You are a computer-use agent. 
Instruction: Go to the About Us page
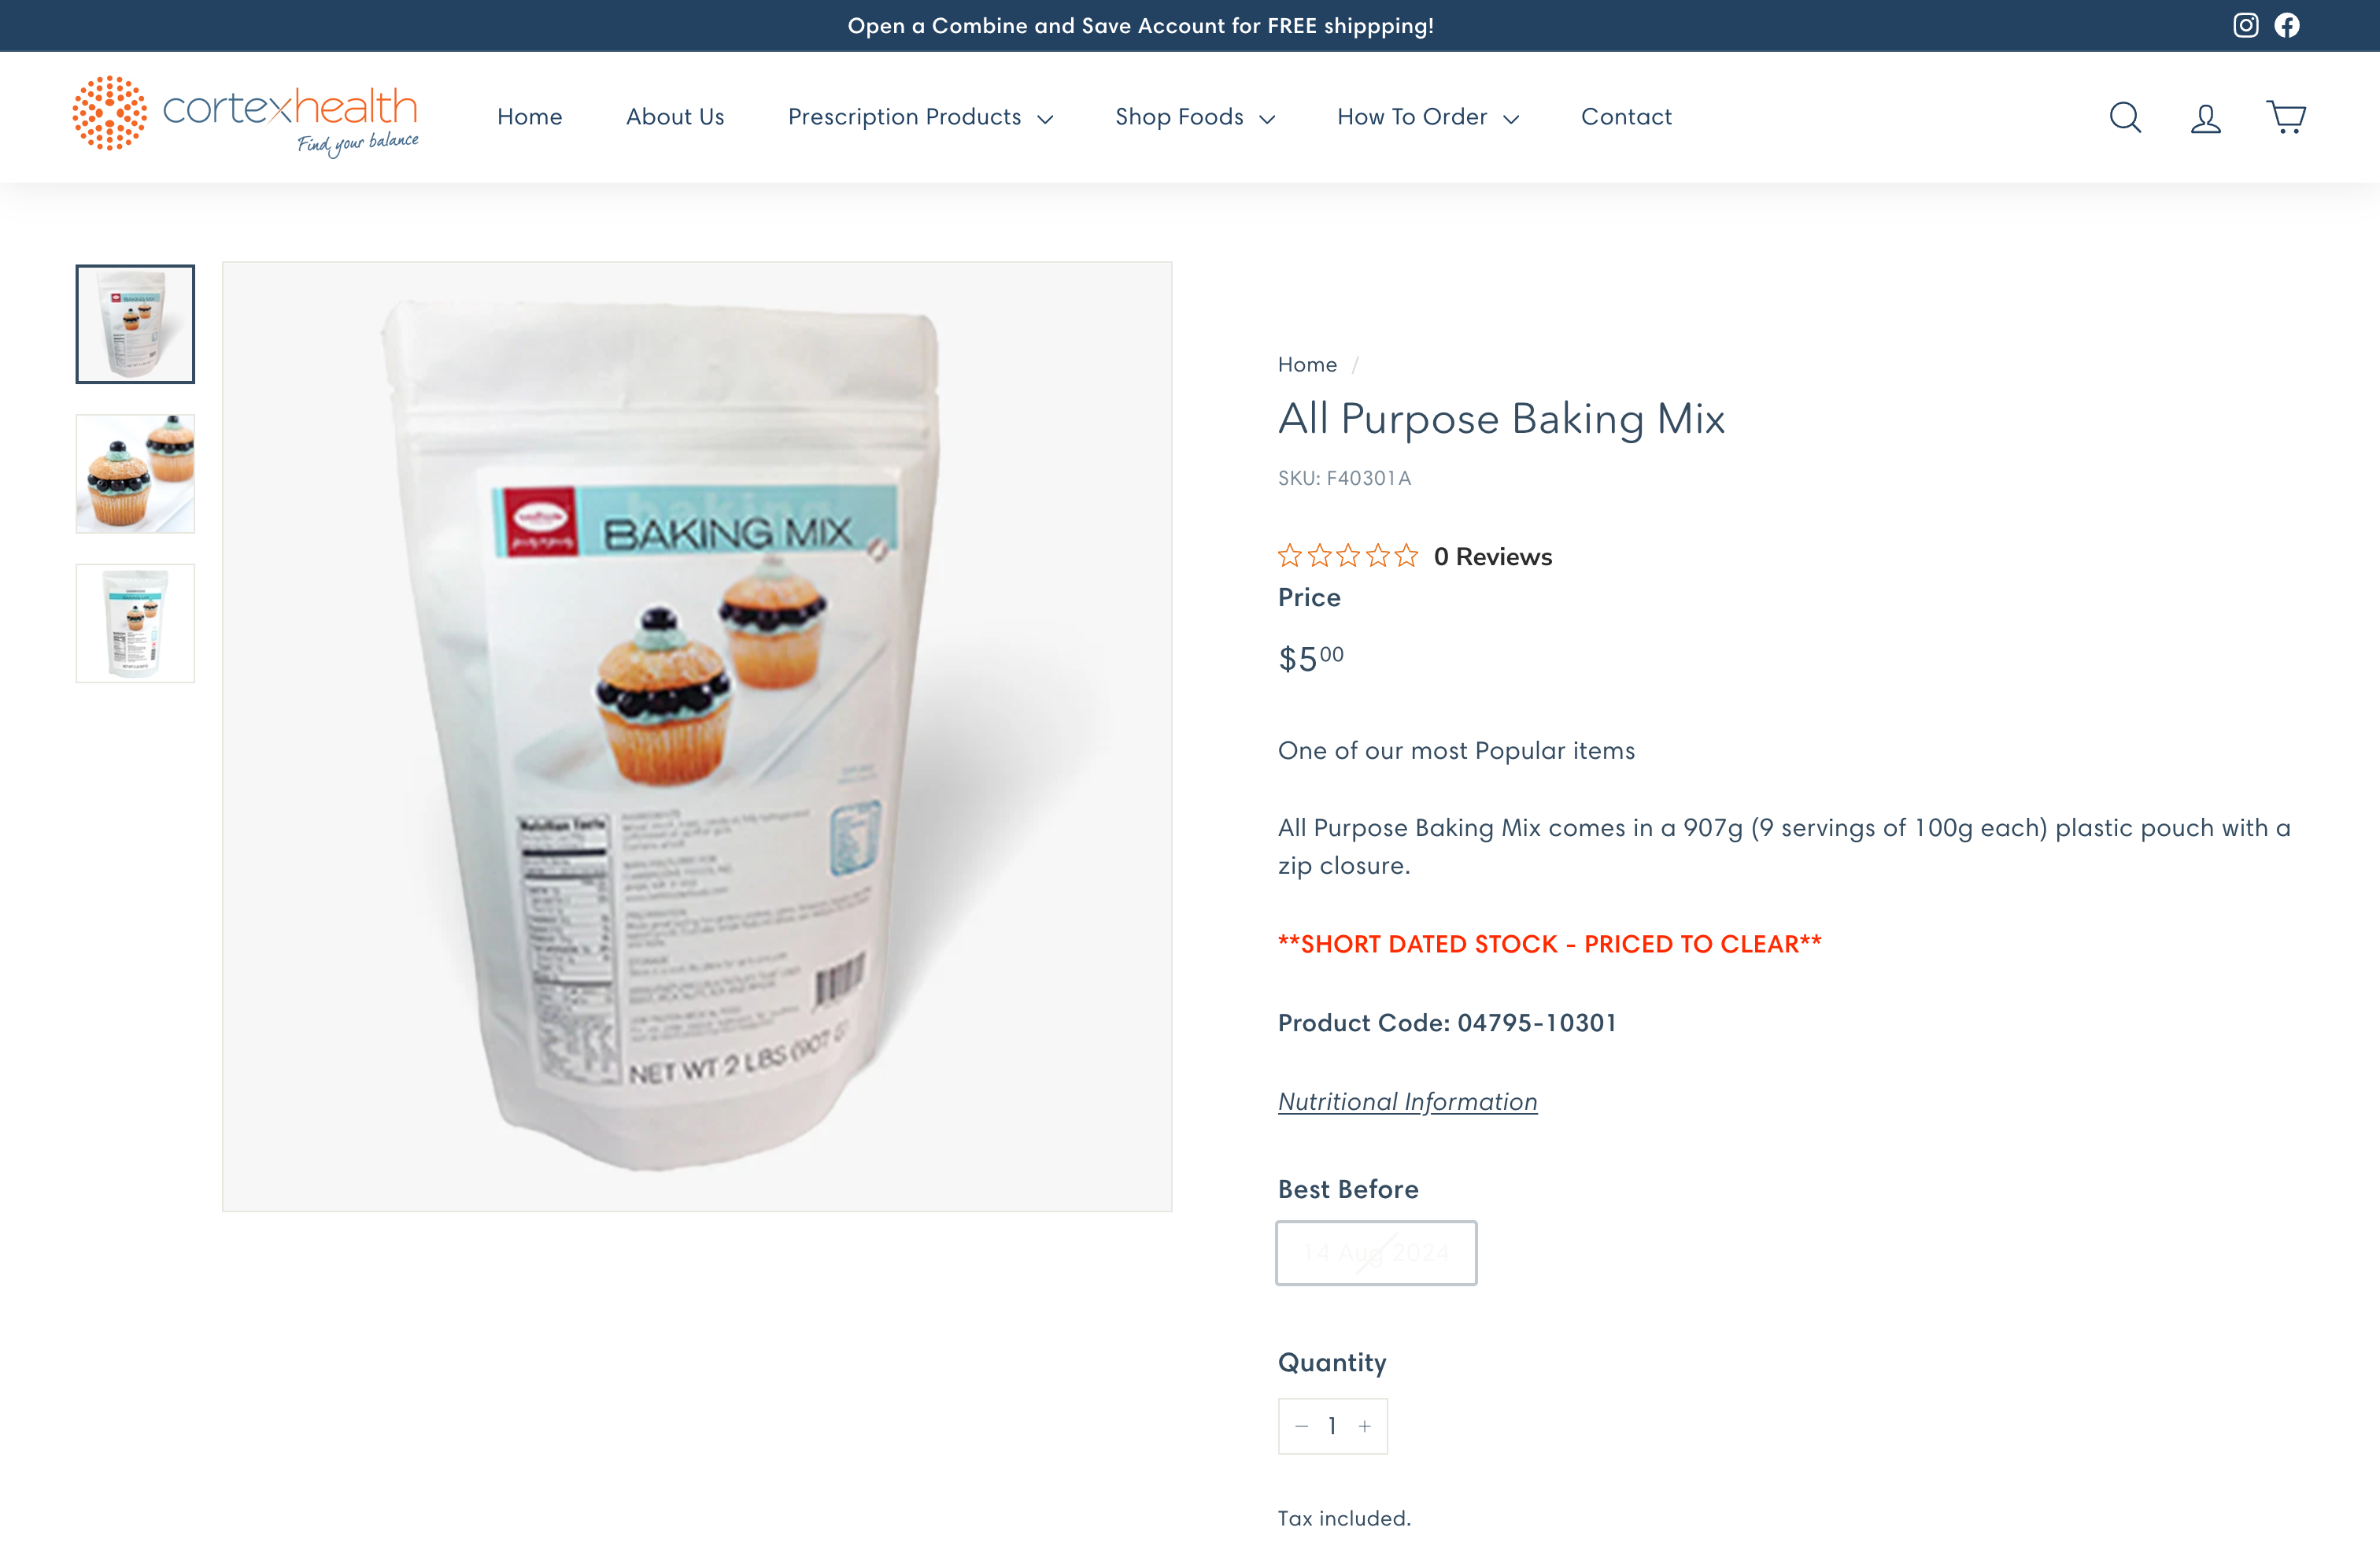click(x=675, y=117)
